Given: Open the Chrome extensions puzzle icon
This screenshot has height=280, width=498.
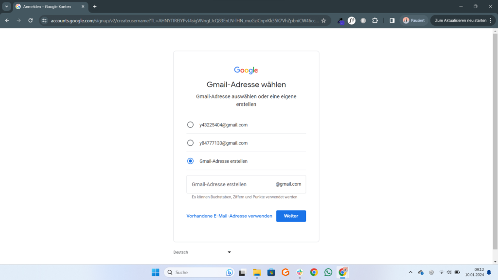Looking at the screenshot, I should point(375,20).
